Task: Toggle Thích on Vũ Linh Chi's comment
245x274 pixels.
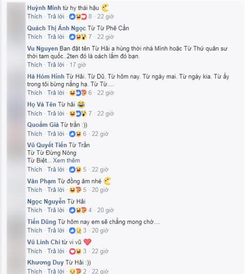Action: [35, 251]
